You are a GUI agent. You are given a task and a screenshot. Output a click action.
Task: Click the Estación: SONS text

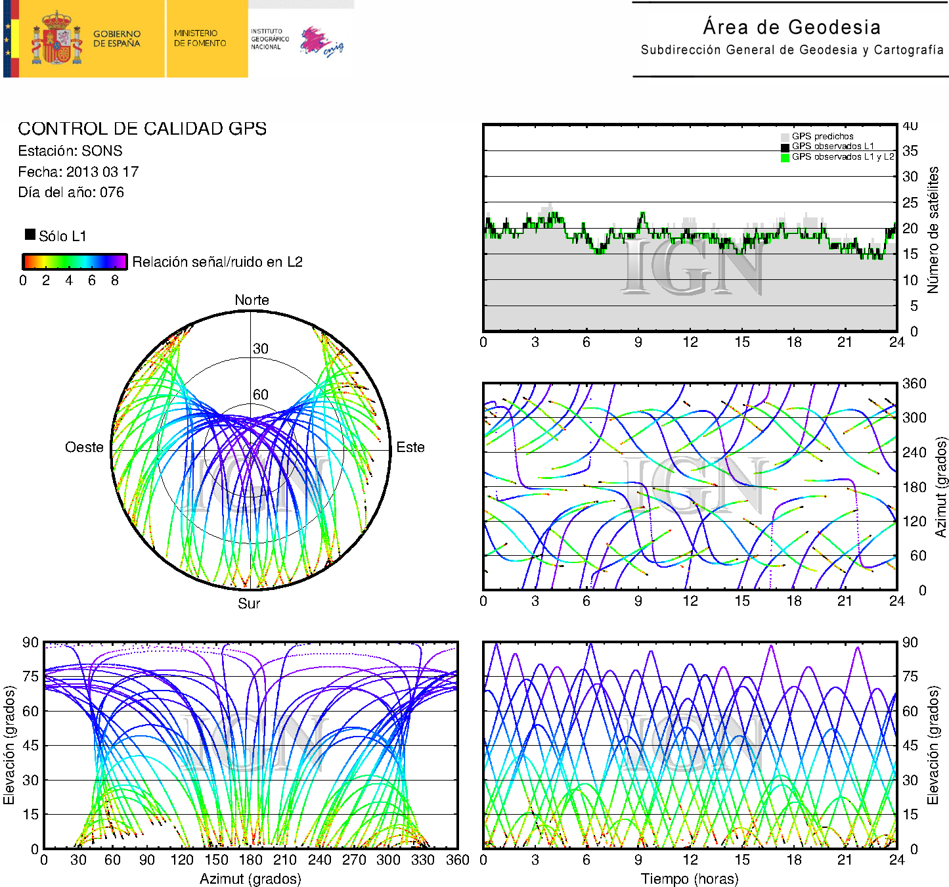(70, 151)
